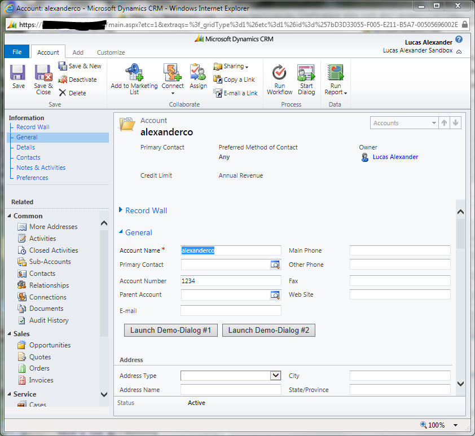Switch to the Account ribbon tab
This screenshot has width=475, height=436.
(x=48, y=52)
